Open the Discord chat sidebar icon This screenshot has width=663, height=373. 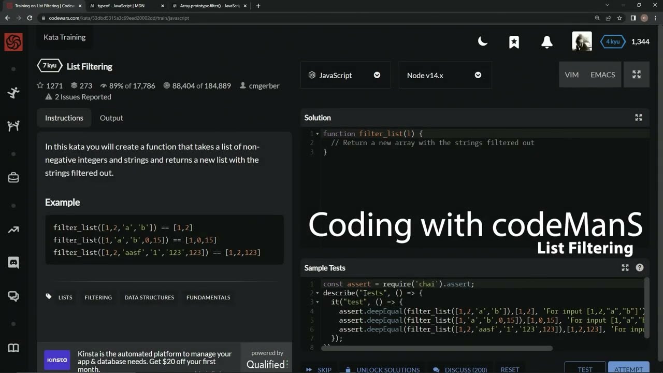(x=13, y=263)
